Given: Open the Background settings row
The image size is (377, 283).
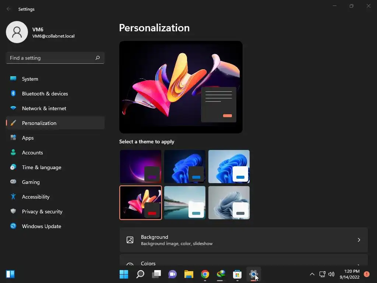Looking at the screenshot, I should coord(244,240).
